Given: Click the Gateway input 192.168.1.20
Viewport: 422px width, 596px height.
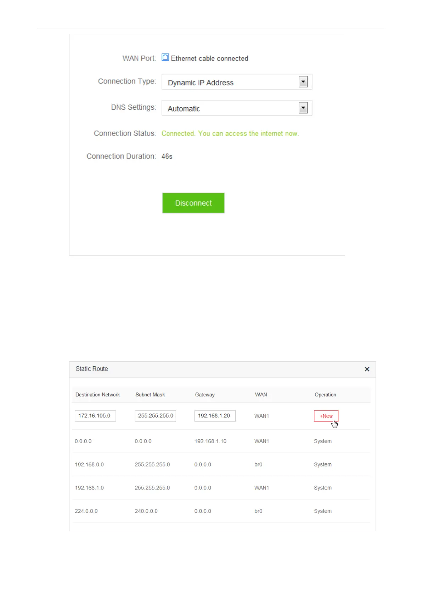Looking at the screenshot, I should (215, 416).
